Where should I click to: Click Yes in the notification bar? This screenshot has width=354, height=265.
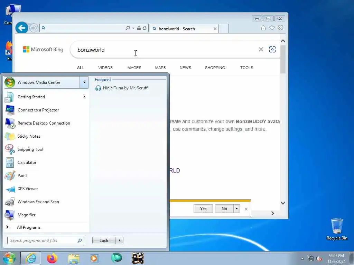click(x=203, y=209)
